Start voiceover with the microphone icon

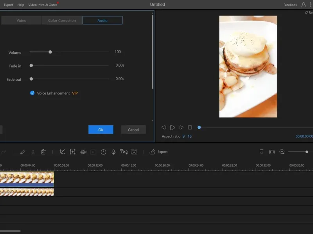coord(113,152)
